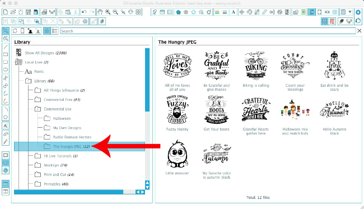Open the Text Style panel icon
364x209 pixels.
234,12
